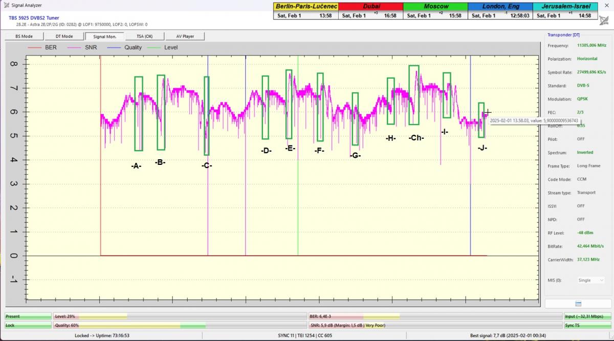614x341 pixels.
Task: Click the green box marked -Ch- on graph
Action: pyautogui.click(x=414, y=95)
